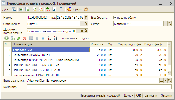The width and height of the screenshot is (175, 100).
Task: Toggle the податк. обліку checkbox
Action: (x=115, y=18)
